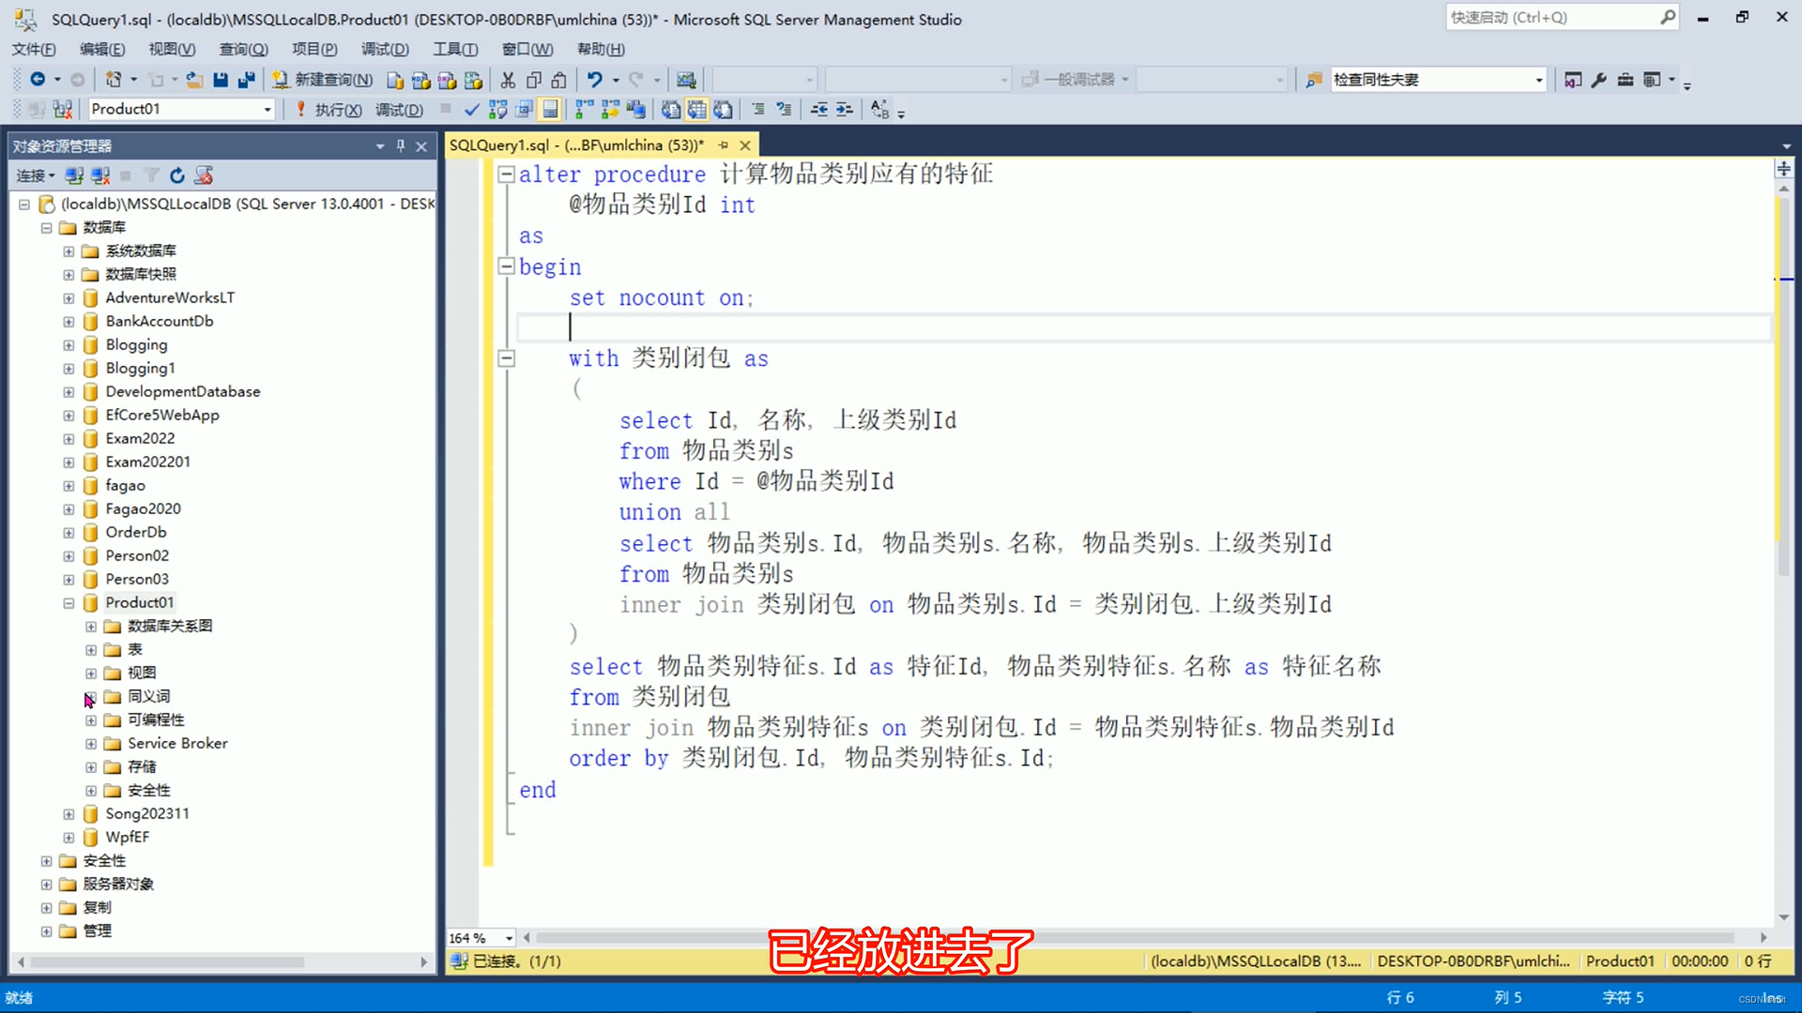Expand the 可编程性 folder
Screen dimensions: 1802x1013
pyautogui.click(x=91, y=720)
